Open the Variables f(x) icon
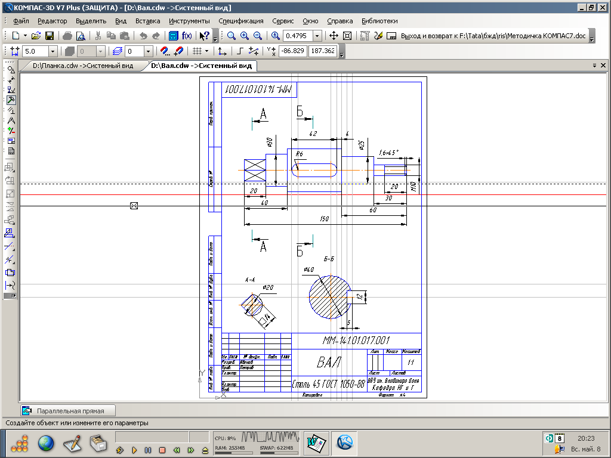Viewport: 611px width, 458px height. tap(187, 36)
